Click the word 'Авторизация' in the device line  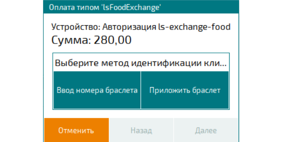129,28
